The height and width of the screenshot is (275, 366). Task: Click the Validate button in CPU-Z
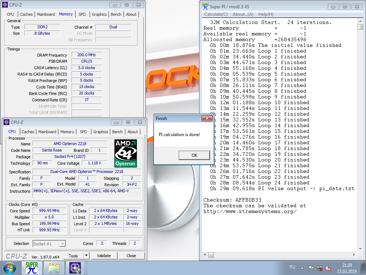(104, 256)
